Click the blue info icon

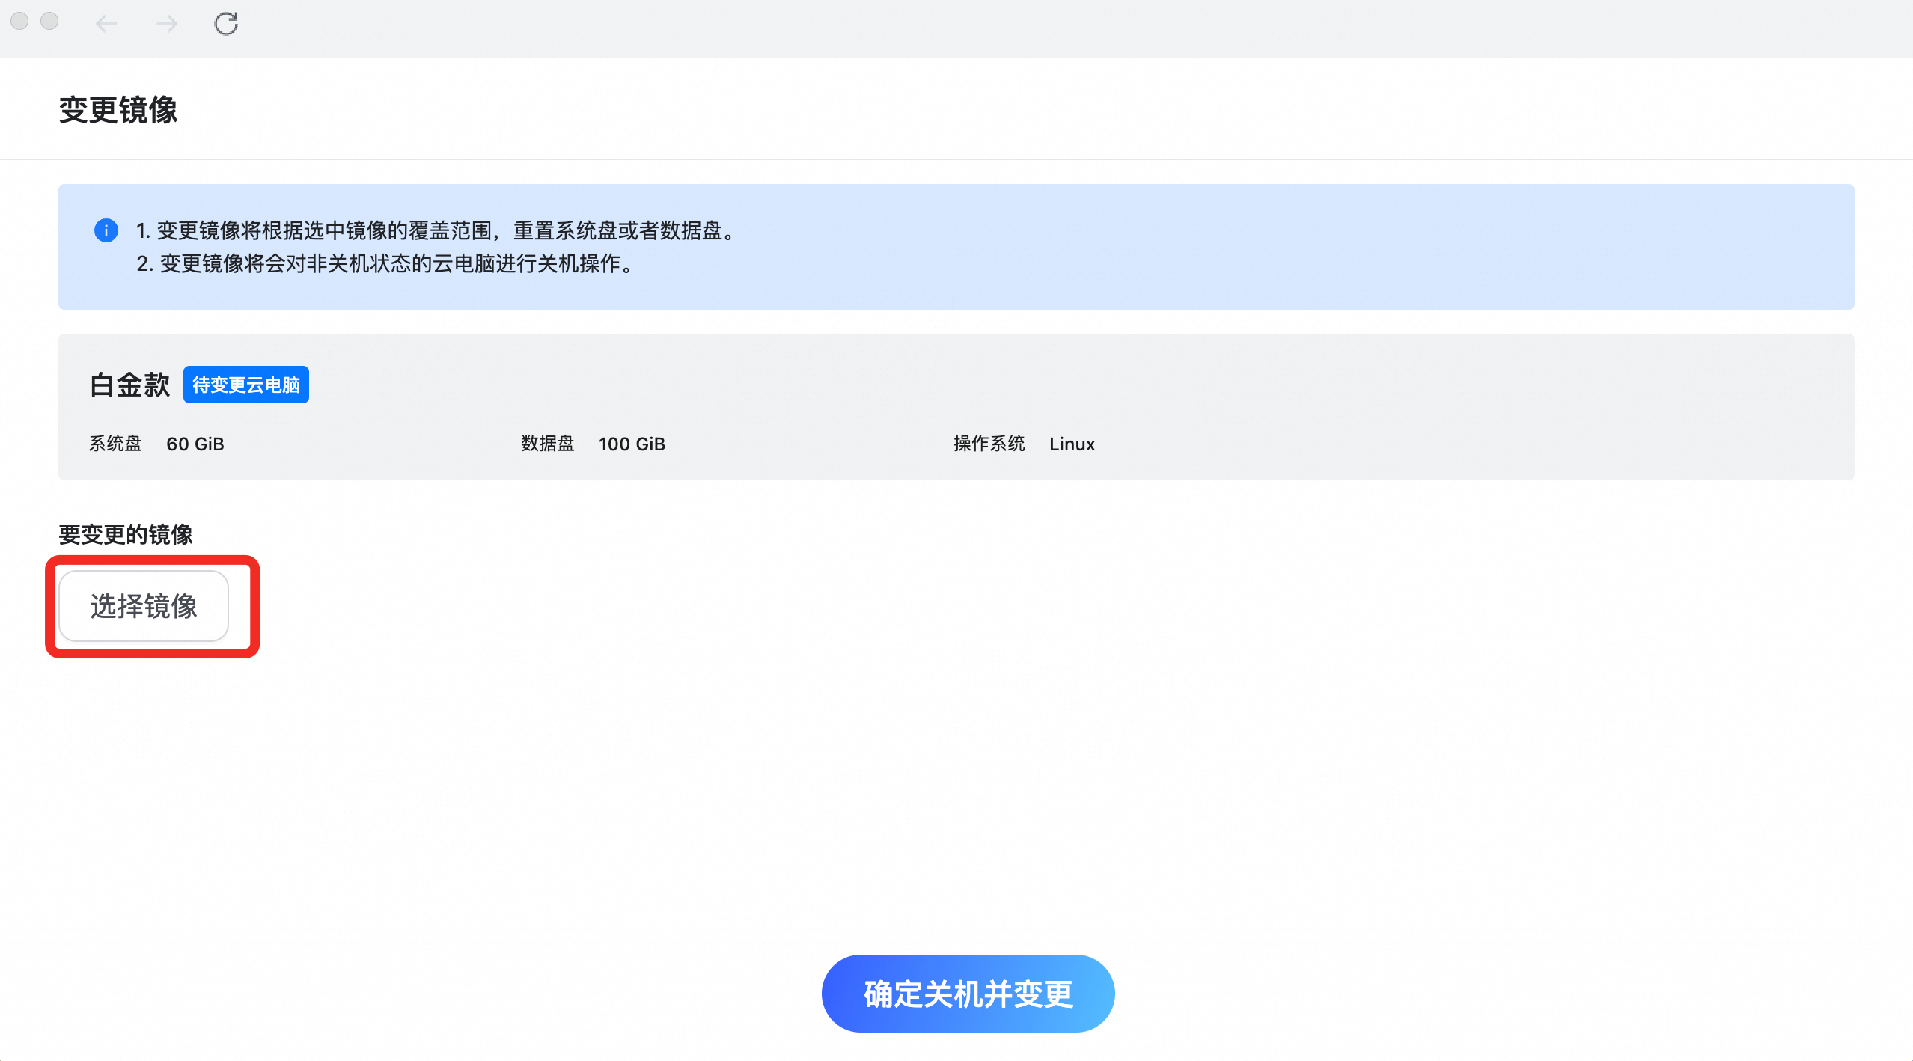pyautogui.click(x=106, y=230)
